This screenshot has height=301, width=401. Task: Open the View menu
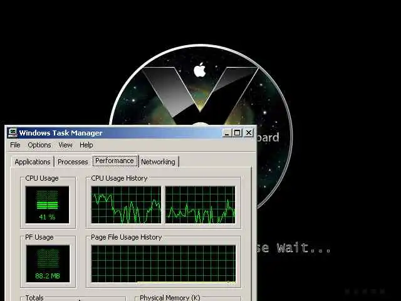click(65, 145)
